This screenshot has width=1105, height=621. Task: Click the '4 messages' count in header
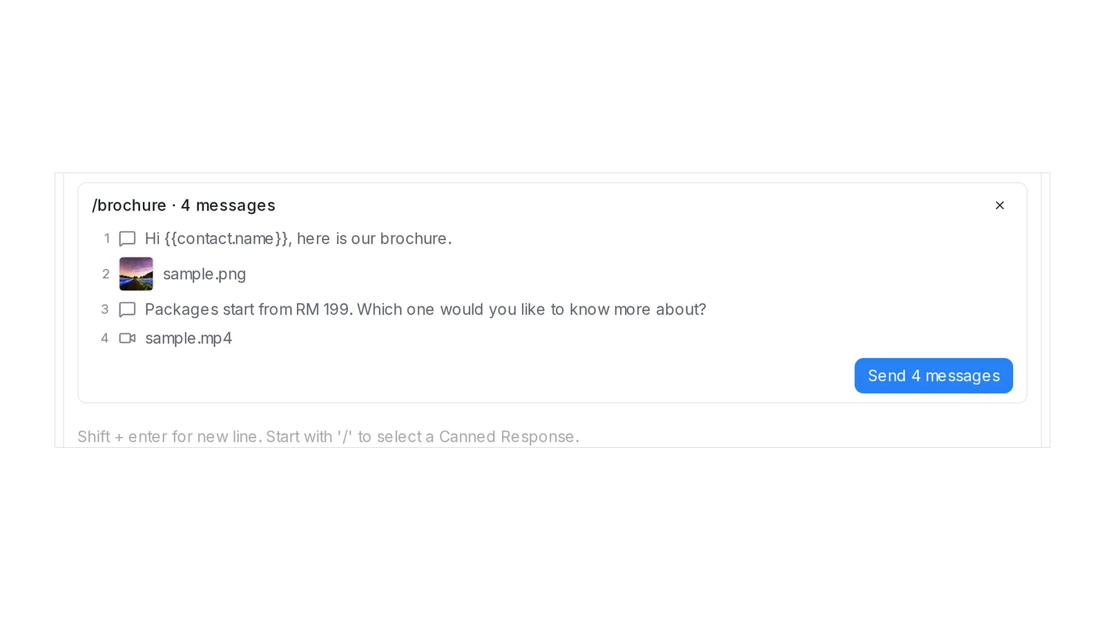point(228,206)
